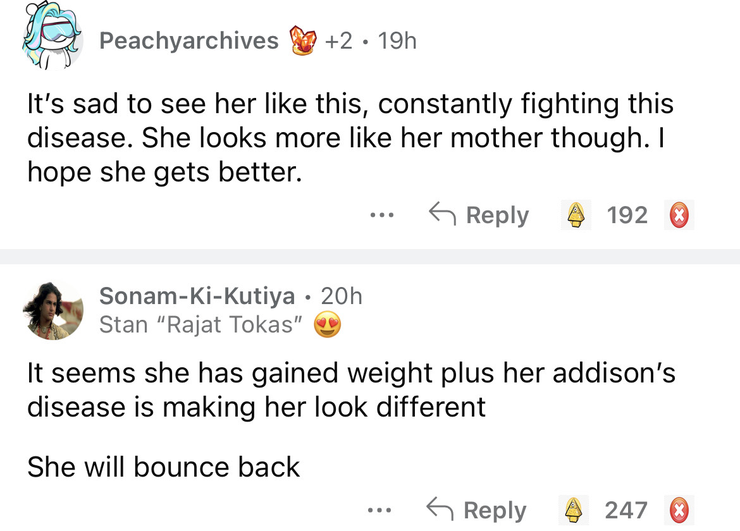Viewport: 740px width, 531px height.
Task: Visit the Peachyarchives username link
Action: coord(188,41)
